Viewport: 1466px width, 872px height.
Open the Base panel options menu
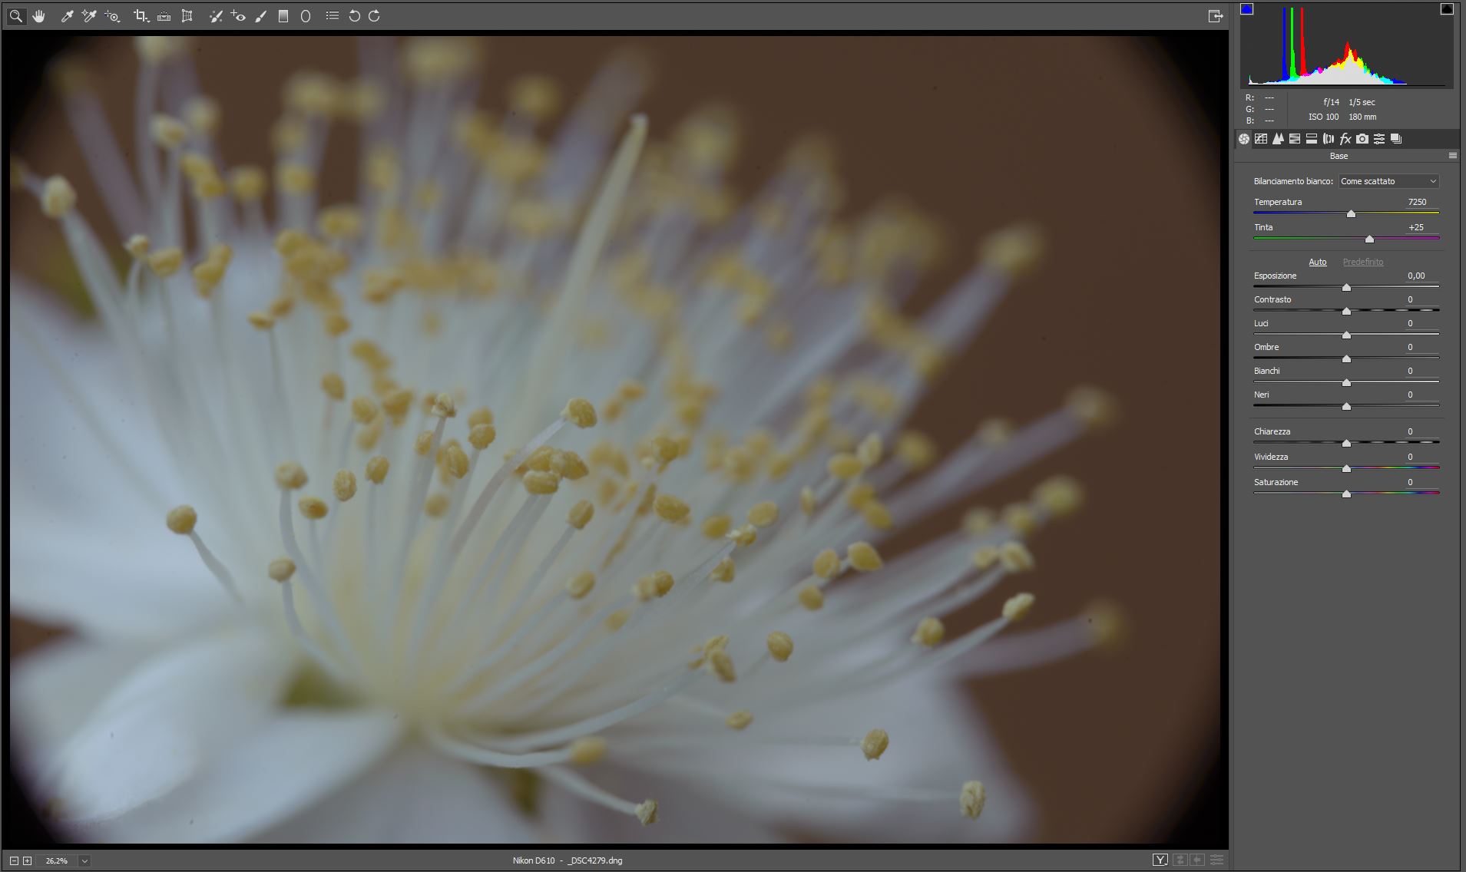[1452, 156]
